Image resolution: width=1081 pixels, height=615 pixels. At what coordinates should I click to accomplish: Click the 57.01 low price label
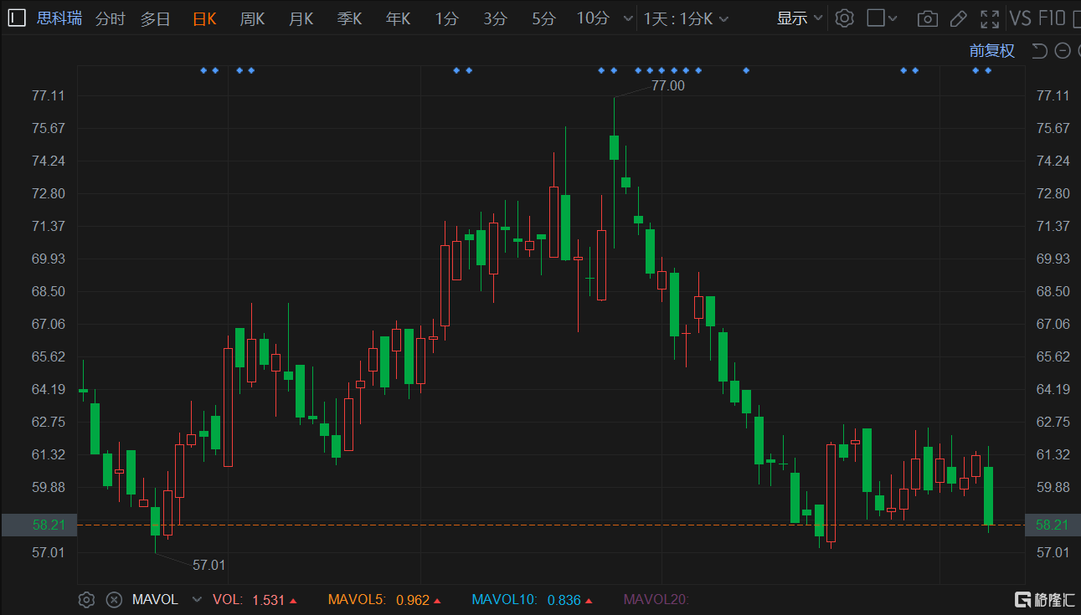point(209,565)
